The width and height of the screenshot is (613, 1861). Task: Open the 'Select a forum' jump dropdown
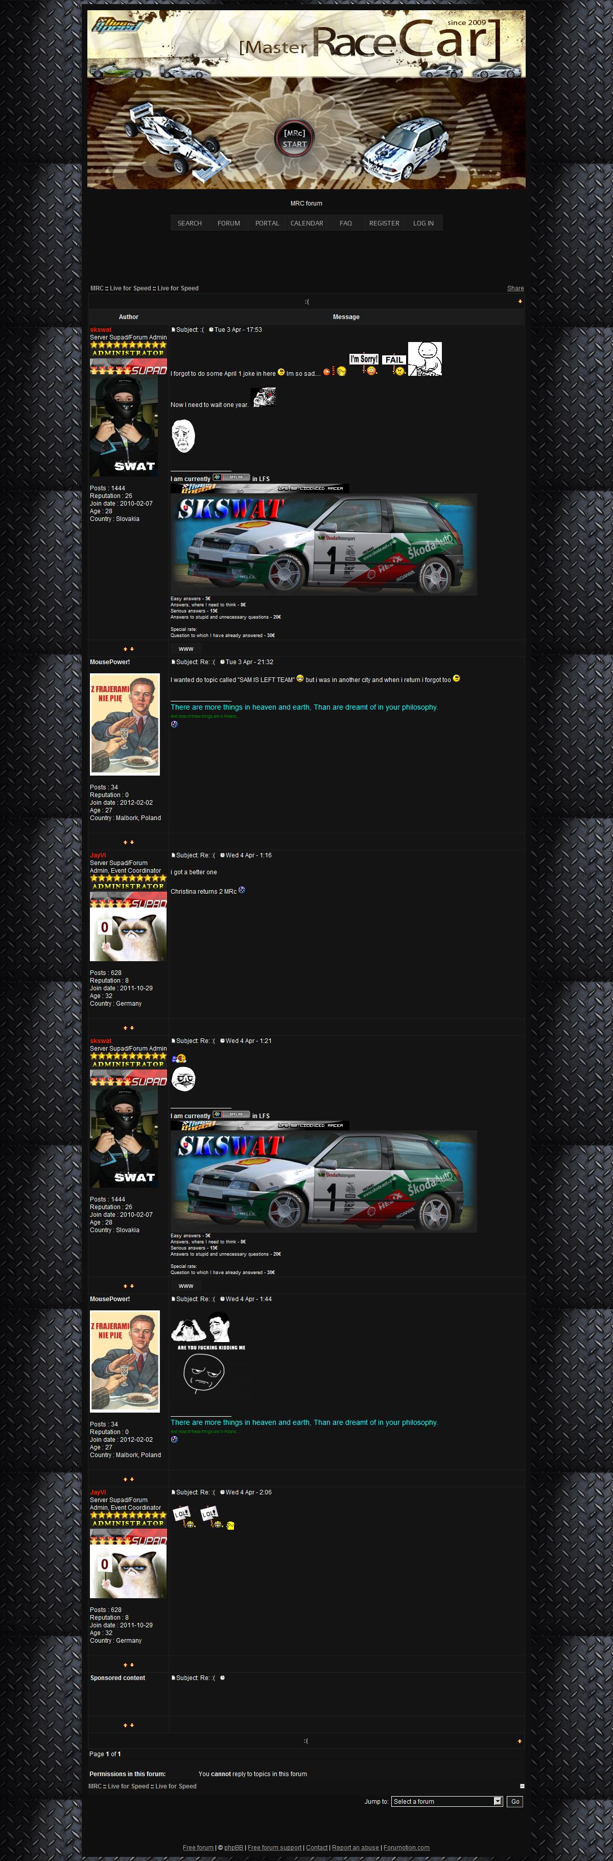click(447, 1801)
